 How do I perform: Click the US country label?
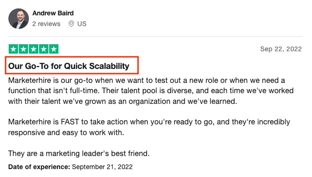coord(82,24)
